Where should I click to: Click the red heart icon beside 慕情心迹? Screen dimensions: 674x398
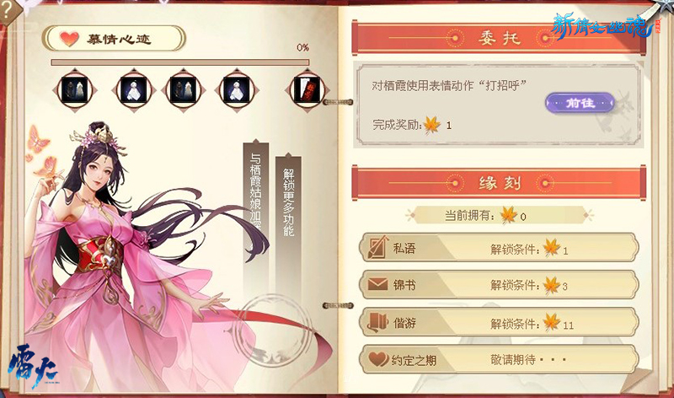pos(69,39)
